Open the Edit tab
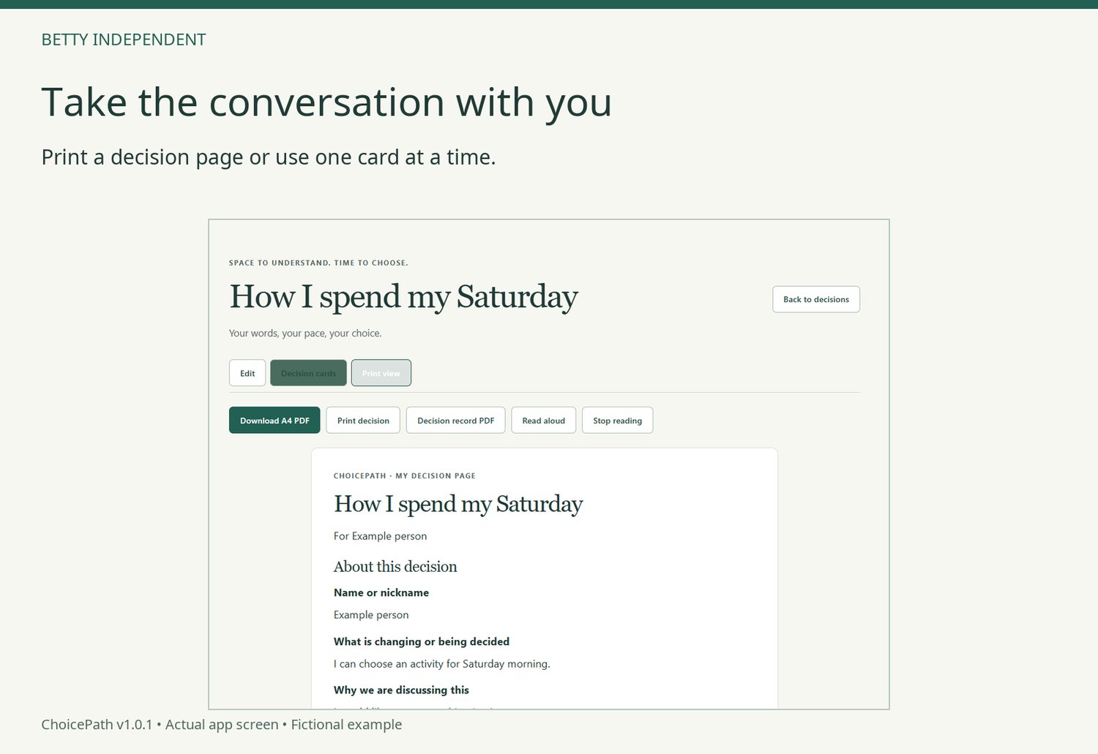The image size is (1098, 754). (x=247, y=373)
